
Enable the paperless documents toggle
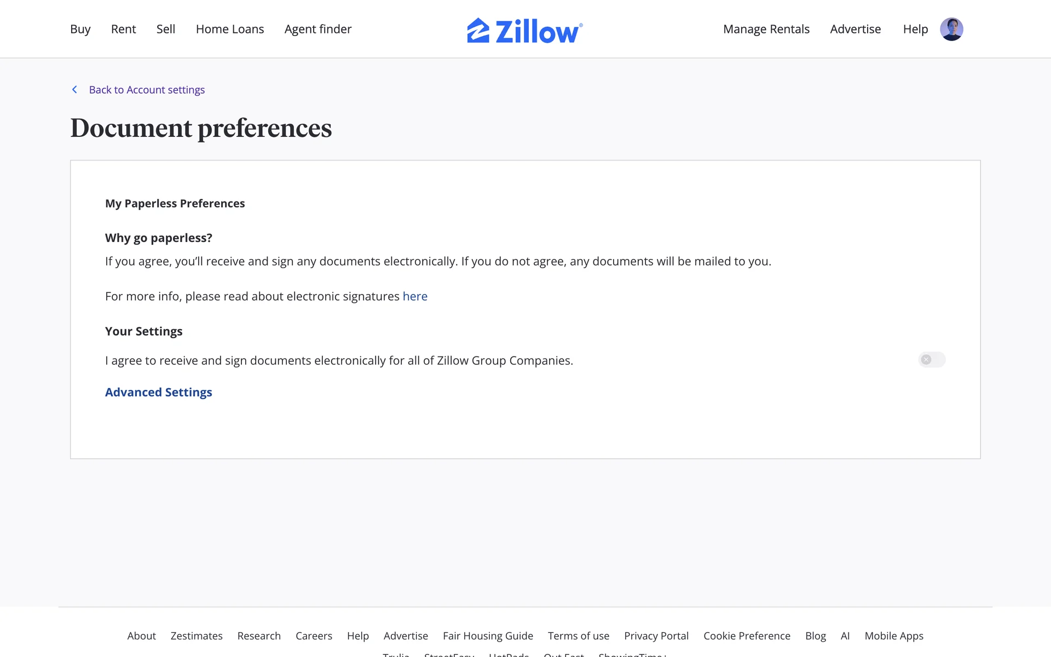pyautogui.click(x=932, y=360)
